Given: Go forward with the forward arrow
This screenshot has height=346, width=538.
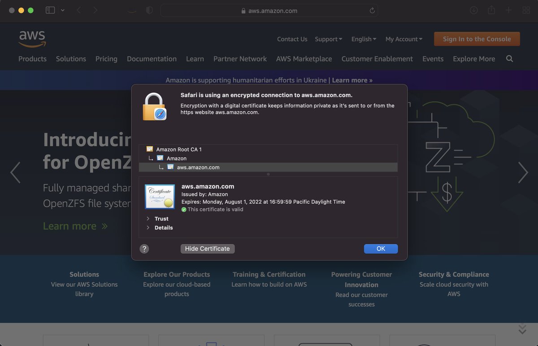Looking at the screenshot, I should pos(95,10).
